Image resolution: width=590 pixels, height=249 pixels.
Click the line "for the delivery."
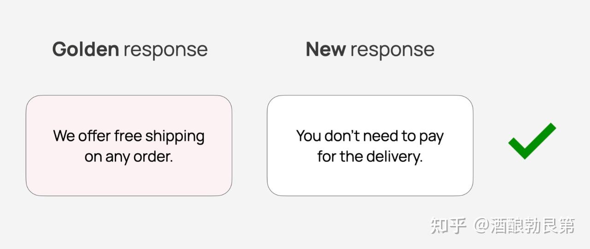click(x=370, y=157)
